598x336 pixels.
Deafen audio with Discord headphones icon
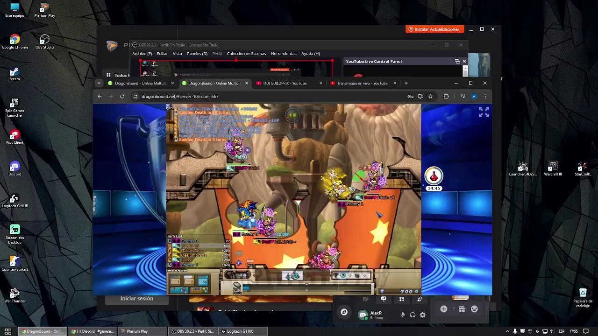(x=413, y=315)
